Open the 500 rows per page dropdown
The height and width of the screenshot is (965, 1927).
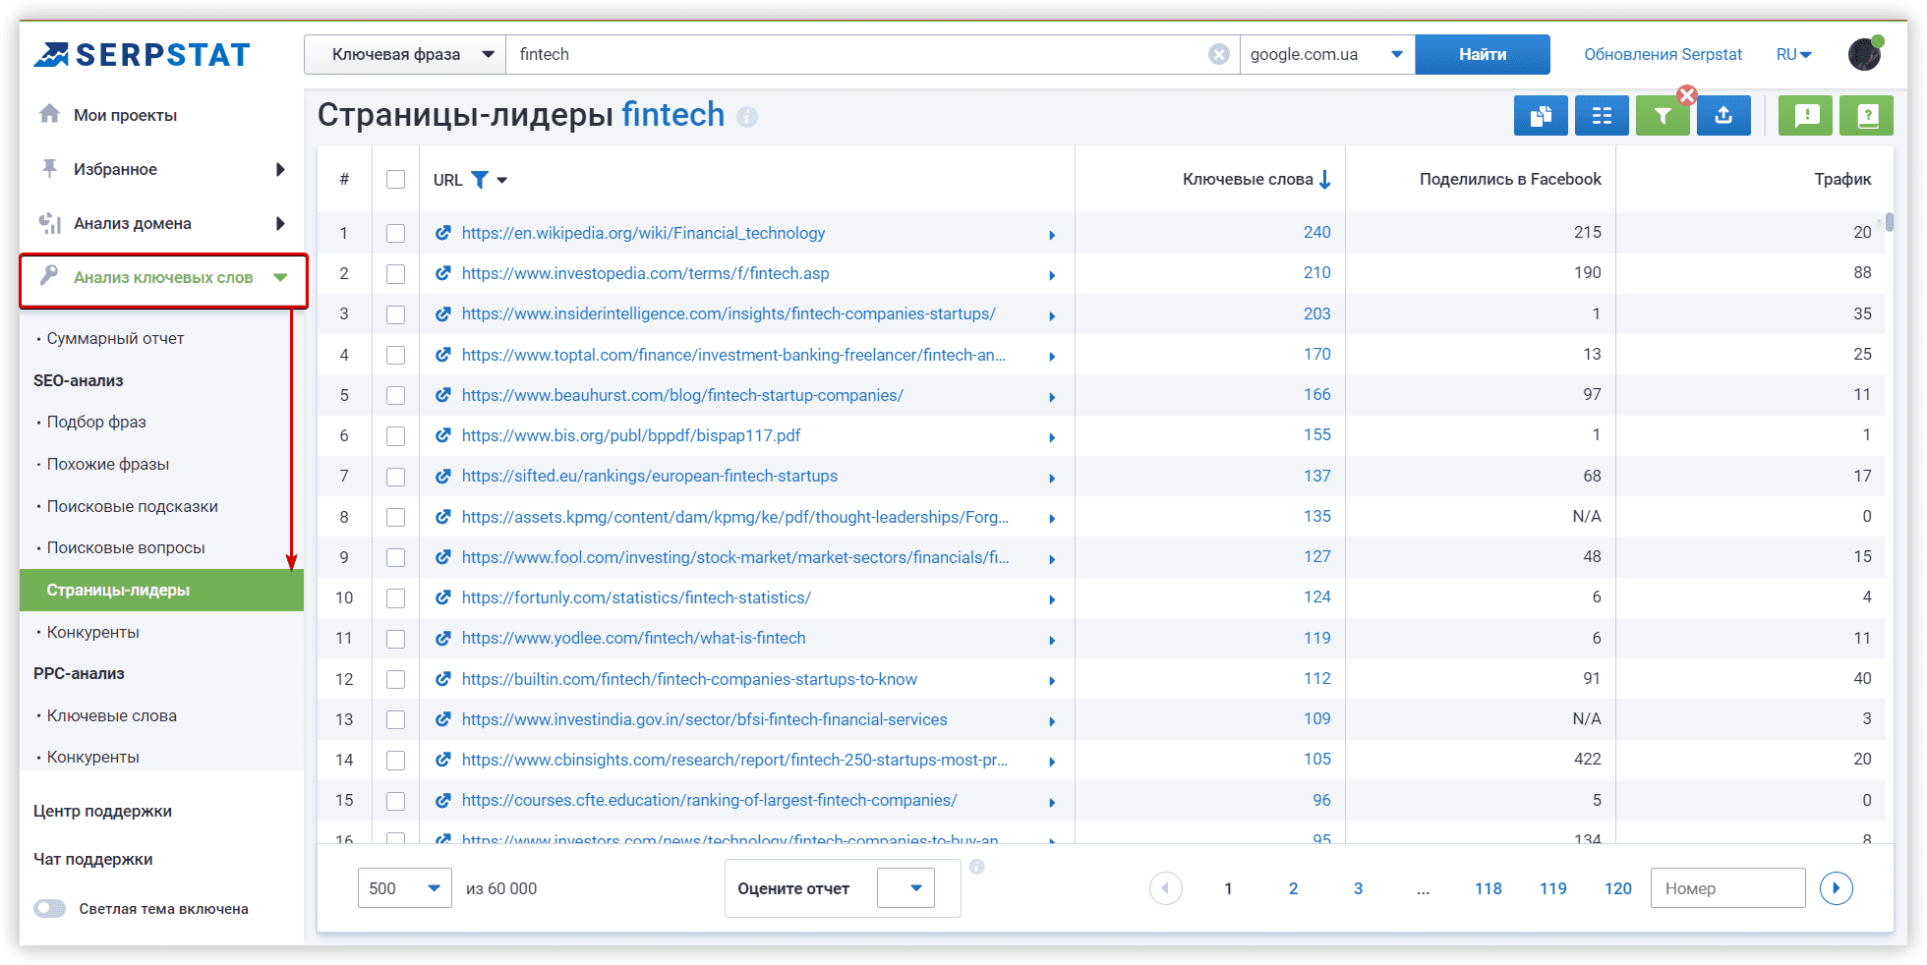pyautogui.click(x=404, y=888)
